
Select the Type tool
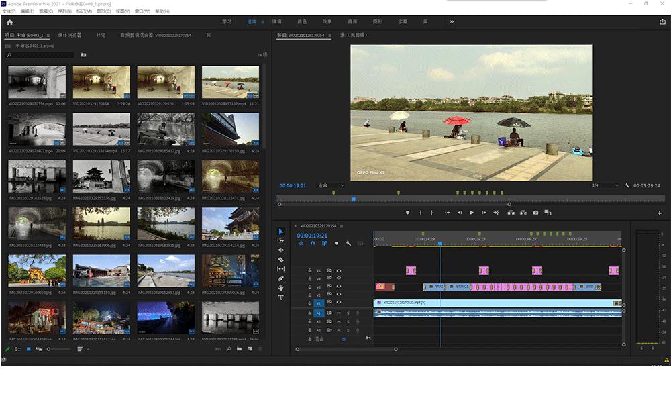pos(280,297)
